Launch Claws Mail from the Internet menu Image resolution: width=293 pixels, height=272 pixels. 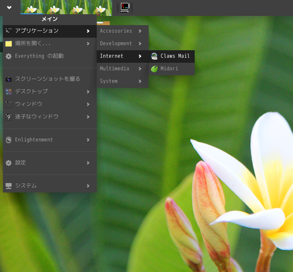coord(172,56)
